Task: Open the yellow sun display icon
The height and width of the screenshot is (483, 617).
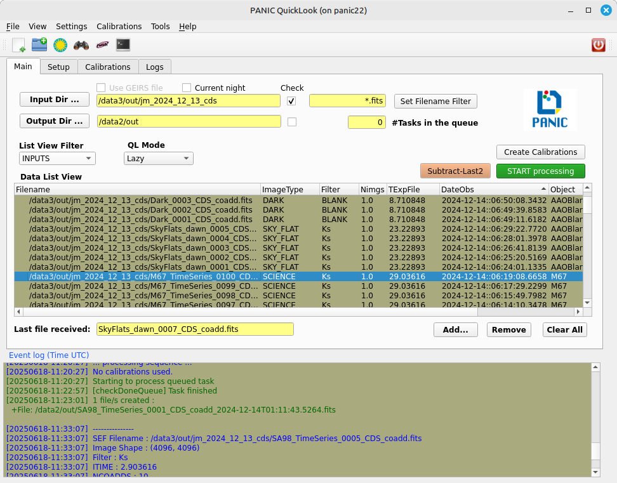Action: point(60,45)
